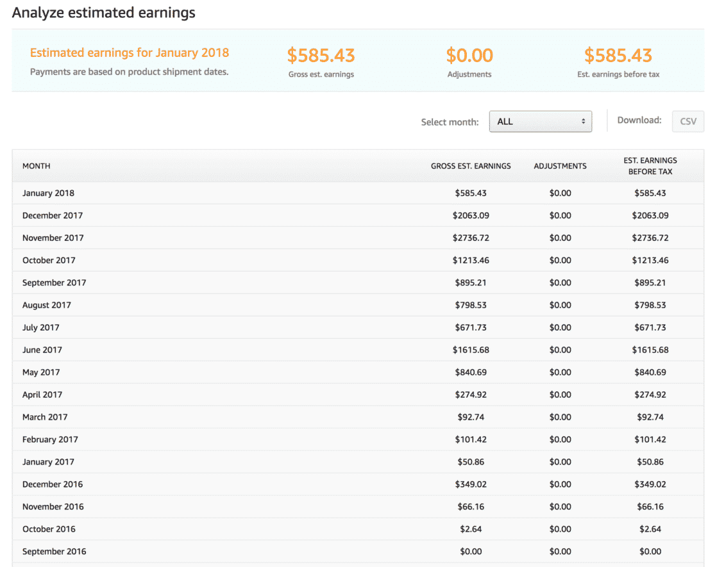This screenshot has width=717, height=567.
Task: Click gross earnings $66.16 for November 2016
Action: [x=471, y=506]
